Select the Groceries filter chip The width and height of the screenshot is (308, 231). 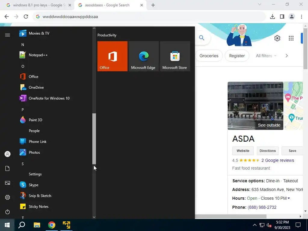209,56
